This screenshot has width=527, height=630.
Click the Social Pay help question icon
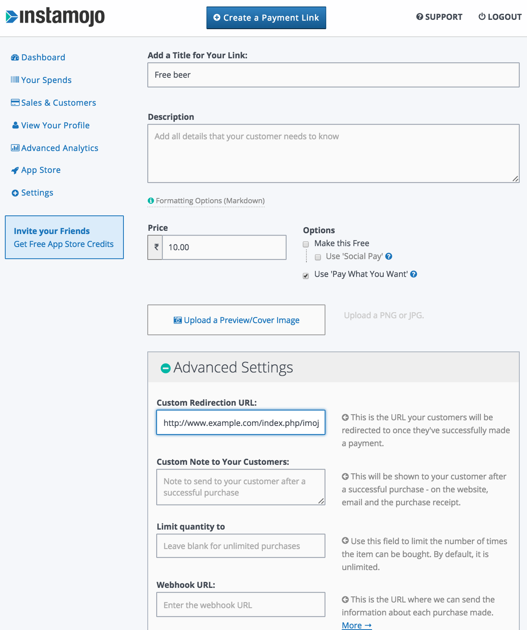(389, 256)
